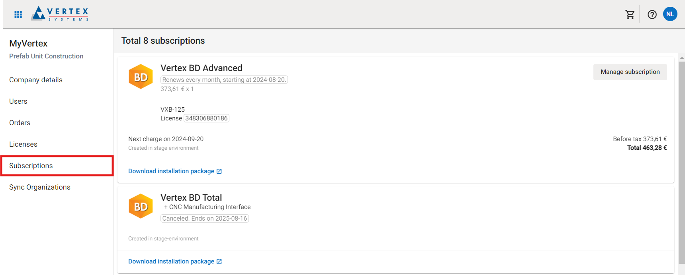
Task: Go to Company details in sidebar
Action: pos(36,80)
